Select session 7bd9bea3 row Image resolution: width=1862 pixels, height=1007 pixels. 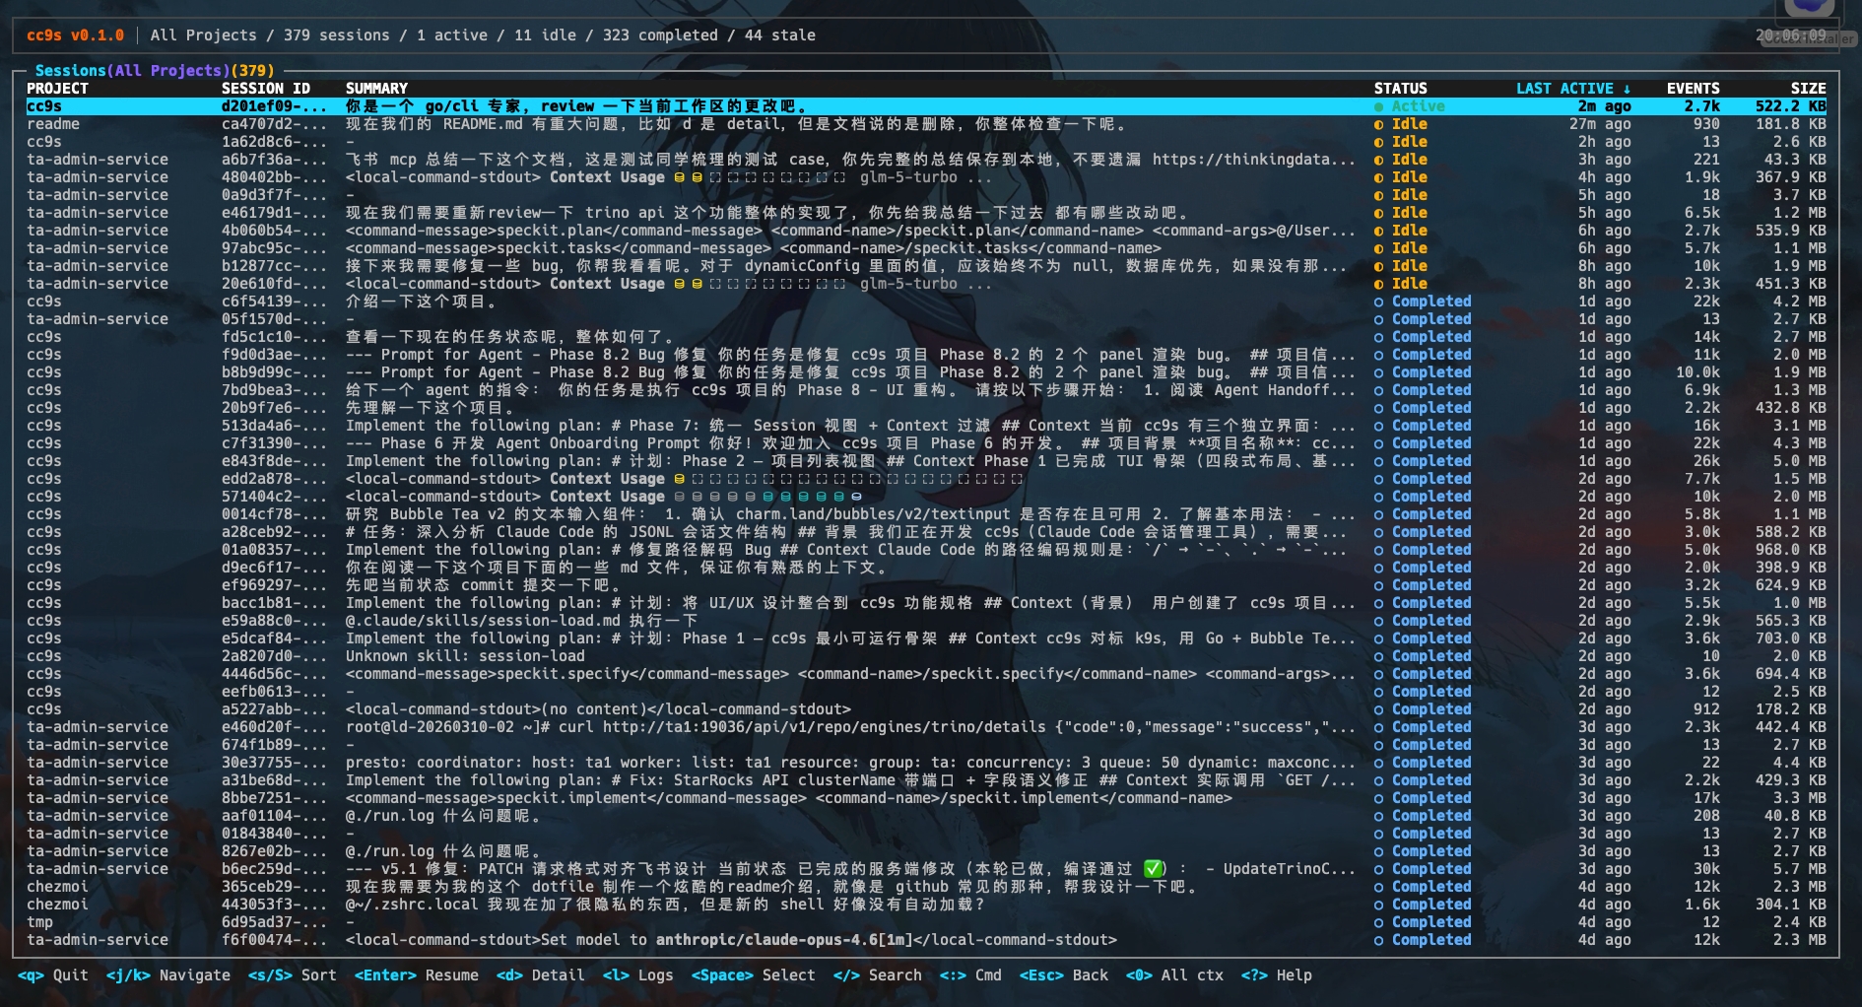[926, 390]
